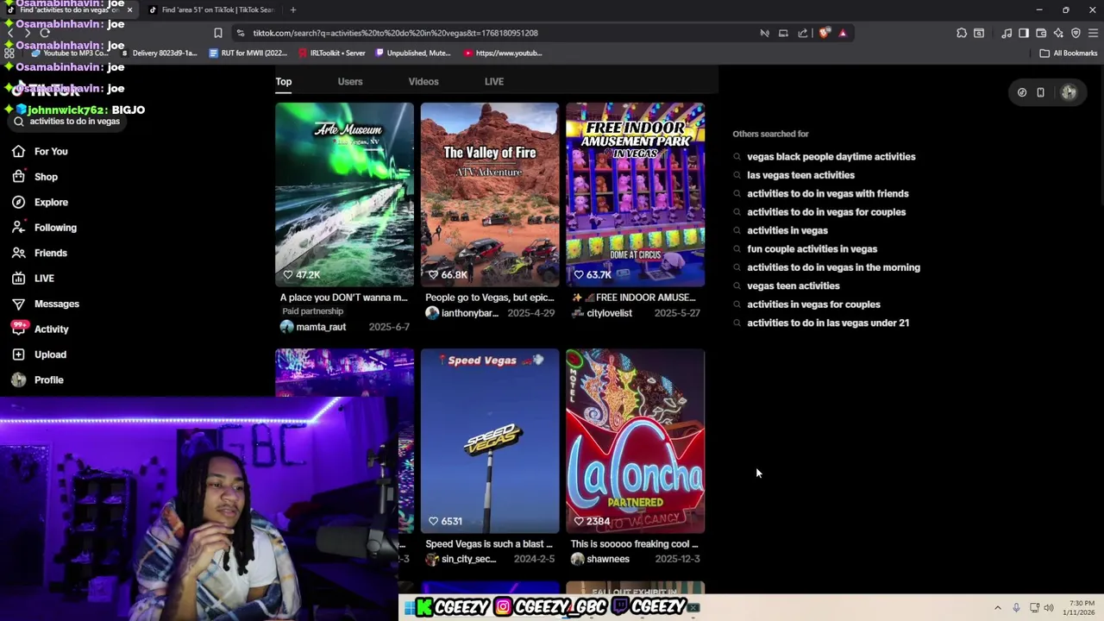Open the For You feed
This screenshot has width=1104, height=621.
(51, 151)
